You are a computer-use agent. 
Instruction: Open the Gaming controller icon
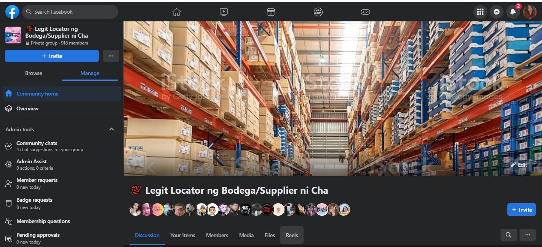pyautogui.click(x=365, y=12)
